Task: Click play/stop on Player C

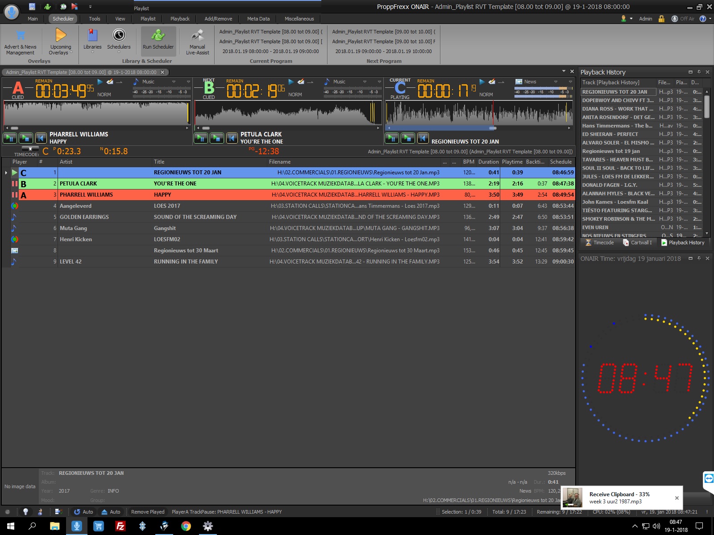Action: (x=408, y=138)
